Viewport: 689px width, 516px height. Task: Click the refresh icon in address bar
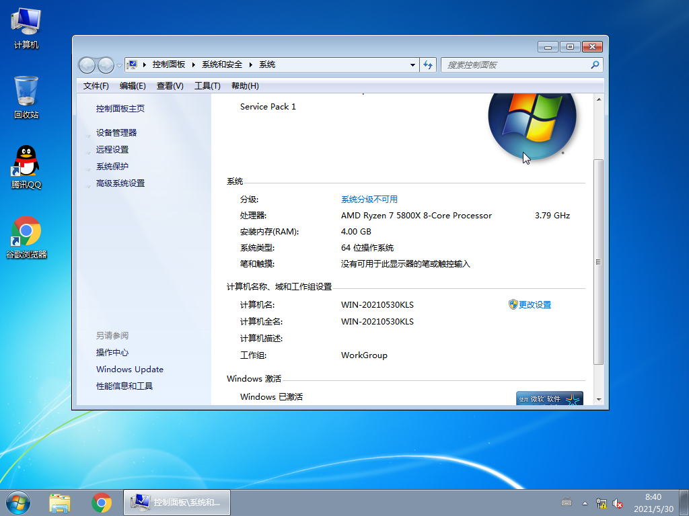(x=429, y=64)
